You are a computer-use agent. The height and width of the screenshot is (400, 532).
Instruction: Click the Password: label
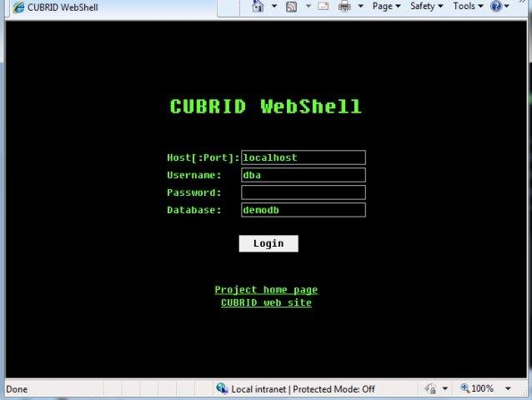tap(194, 192)
